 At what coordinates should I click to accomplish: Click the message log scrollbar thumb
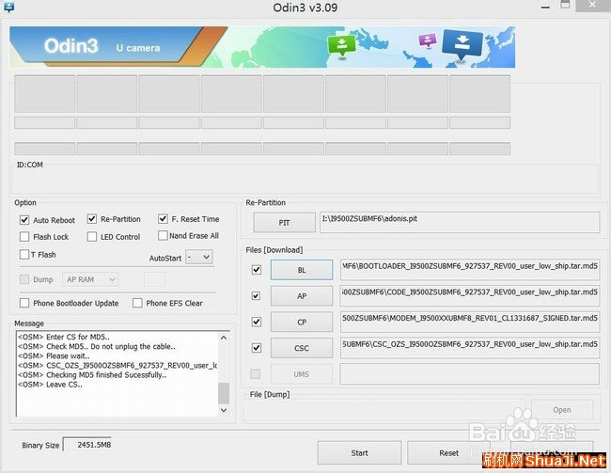[x=224, y=393]
